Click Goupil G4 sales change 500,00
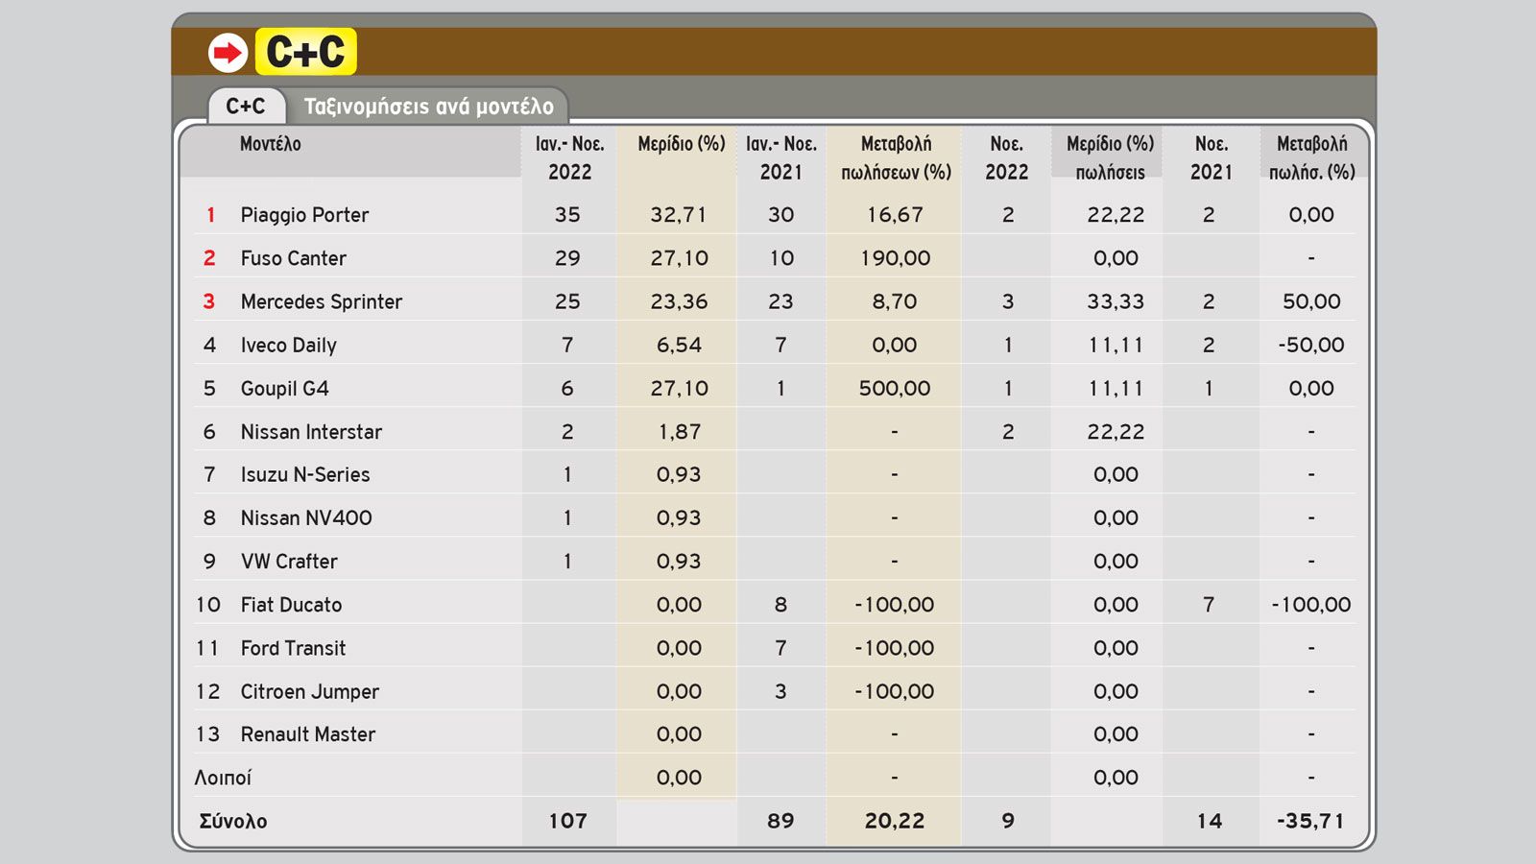 tap(895, 388)
